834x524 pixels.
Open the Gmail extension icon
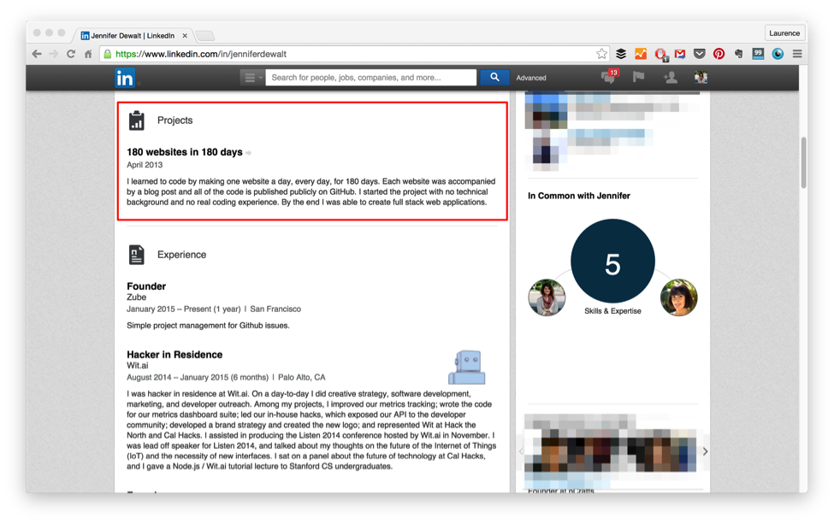tap(678, 53)
